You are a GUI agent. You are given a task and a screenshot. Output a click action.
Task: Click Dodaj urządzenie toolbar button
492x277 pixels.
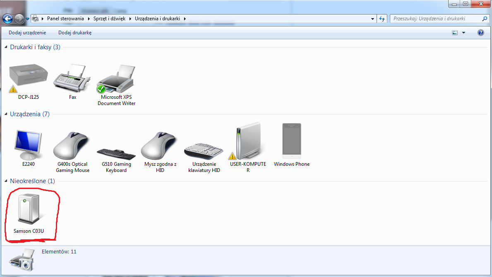[27, 33]
